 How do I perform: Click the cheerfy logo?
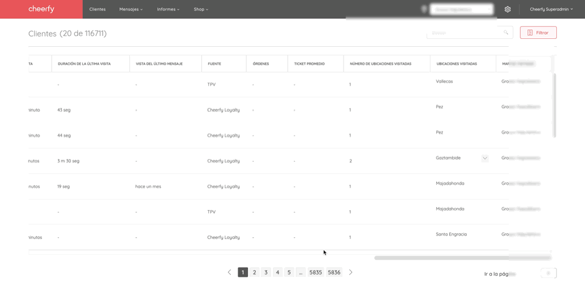(x=41, y=9)
